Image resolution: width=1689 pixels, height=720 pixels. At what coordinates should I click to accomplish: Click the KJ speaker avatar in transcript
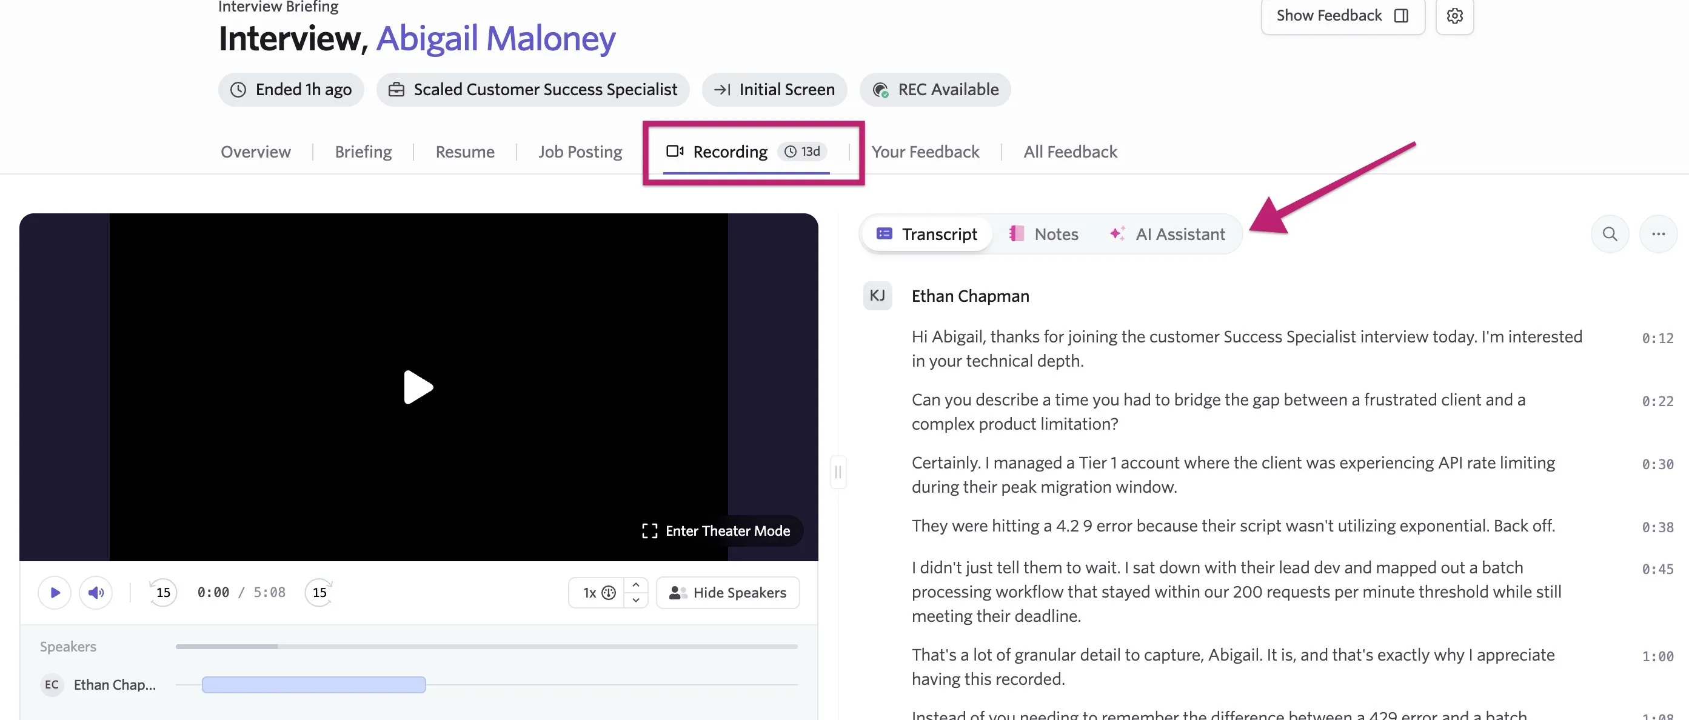(x=877, y=296)
